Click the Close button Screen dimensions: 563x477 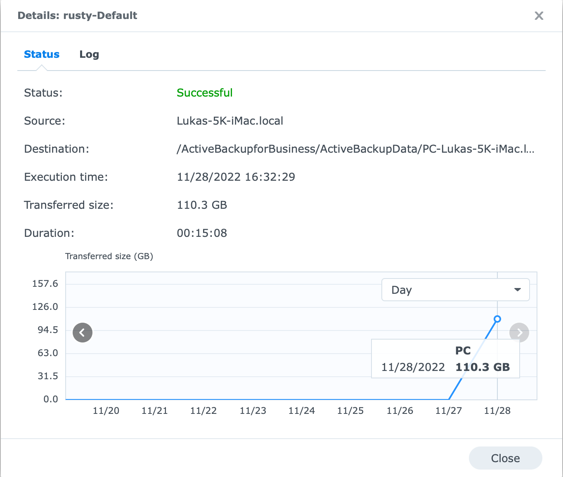tap(505, 458)
